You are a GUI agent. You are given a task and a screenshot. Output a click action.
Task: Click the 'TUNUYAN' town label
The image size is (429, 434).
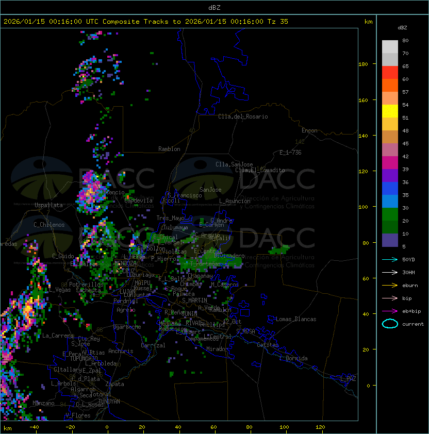tap(109, 402)
